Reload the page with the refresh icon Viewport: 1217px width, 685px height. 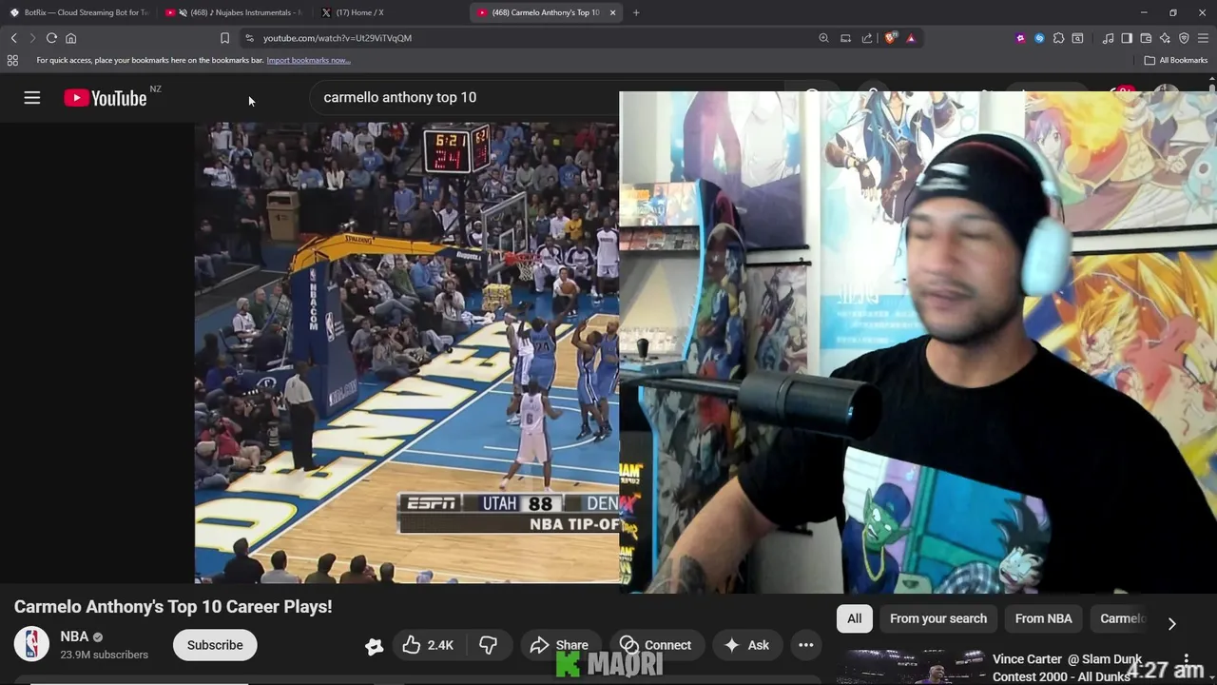click(x=51, y=38)
